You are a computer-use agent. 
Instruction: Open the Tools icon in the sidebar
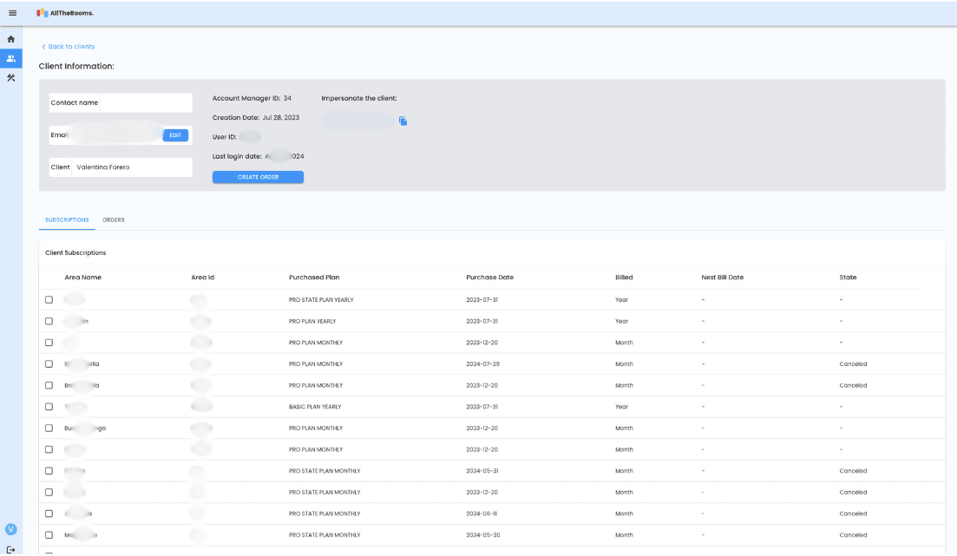pyautogui.click(x=11, y=77)
